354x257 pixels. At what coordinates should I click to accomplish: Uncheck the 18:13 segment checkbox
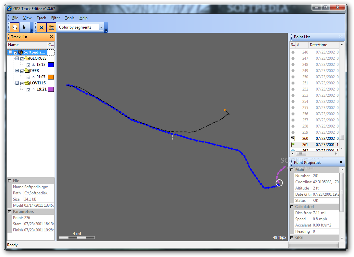29,65
